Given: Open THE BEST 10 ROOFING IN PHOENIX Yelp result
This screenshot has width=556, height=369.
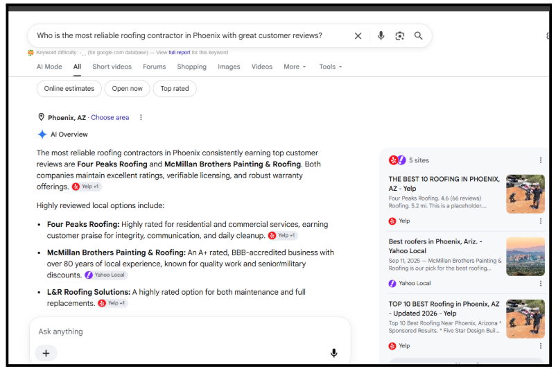Looking at the screenshot, I should click(x=444, y=184).
